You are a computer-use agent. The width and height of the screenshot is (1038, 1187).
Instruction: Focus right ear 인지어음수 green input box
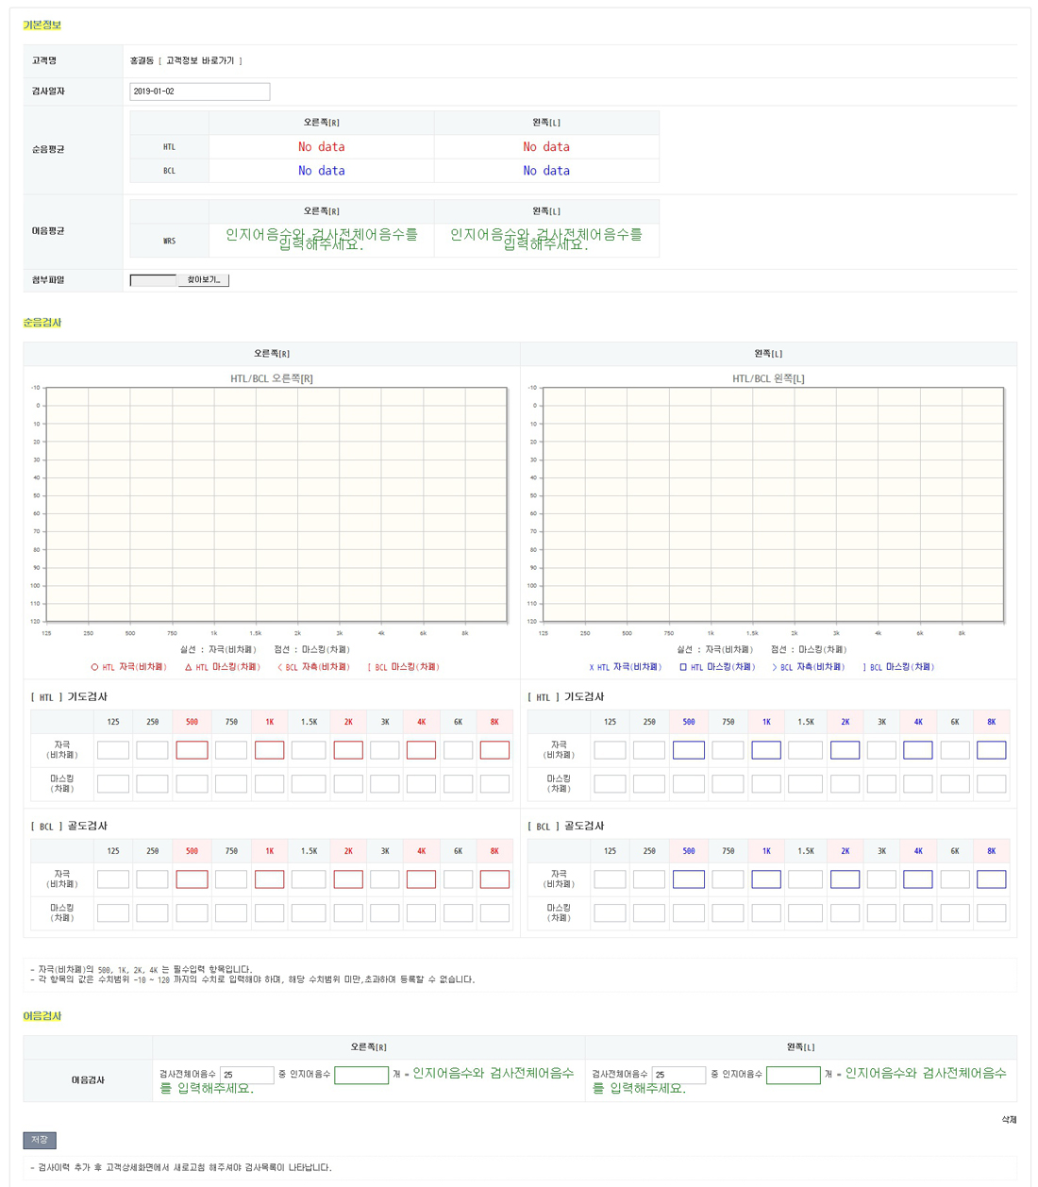tap(361, 1076)
